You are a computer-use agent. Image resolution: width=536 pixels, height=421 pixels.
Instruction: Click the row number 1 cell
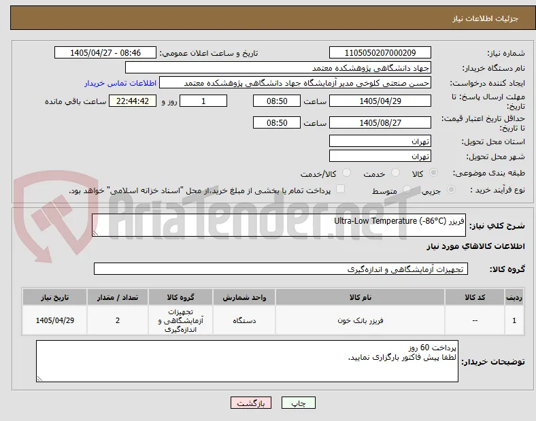(x=514, y=320)
